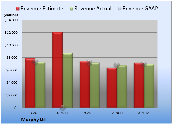Select the green actual bar for 6-2011
The width and height of the screenshot is (172, 124).
[68, 80]
